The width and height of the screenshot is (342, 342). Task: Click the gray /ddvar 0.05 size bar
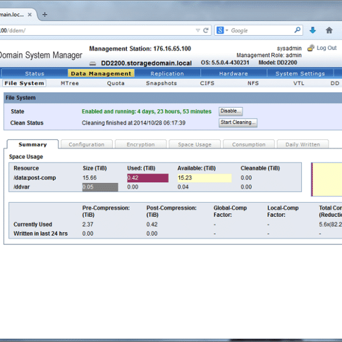100,187
